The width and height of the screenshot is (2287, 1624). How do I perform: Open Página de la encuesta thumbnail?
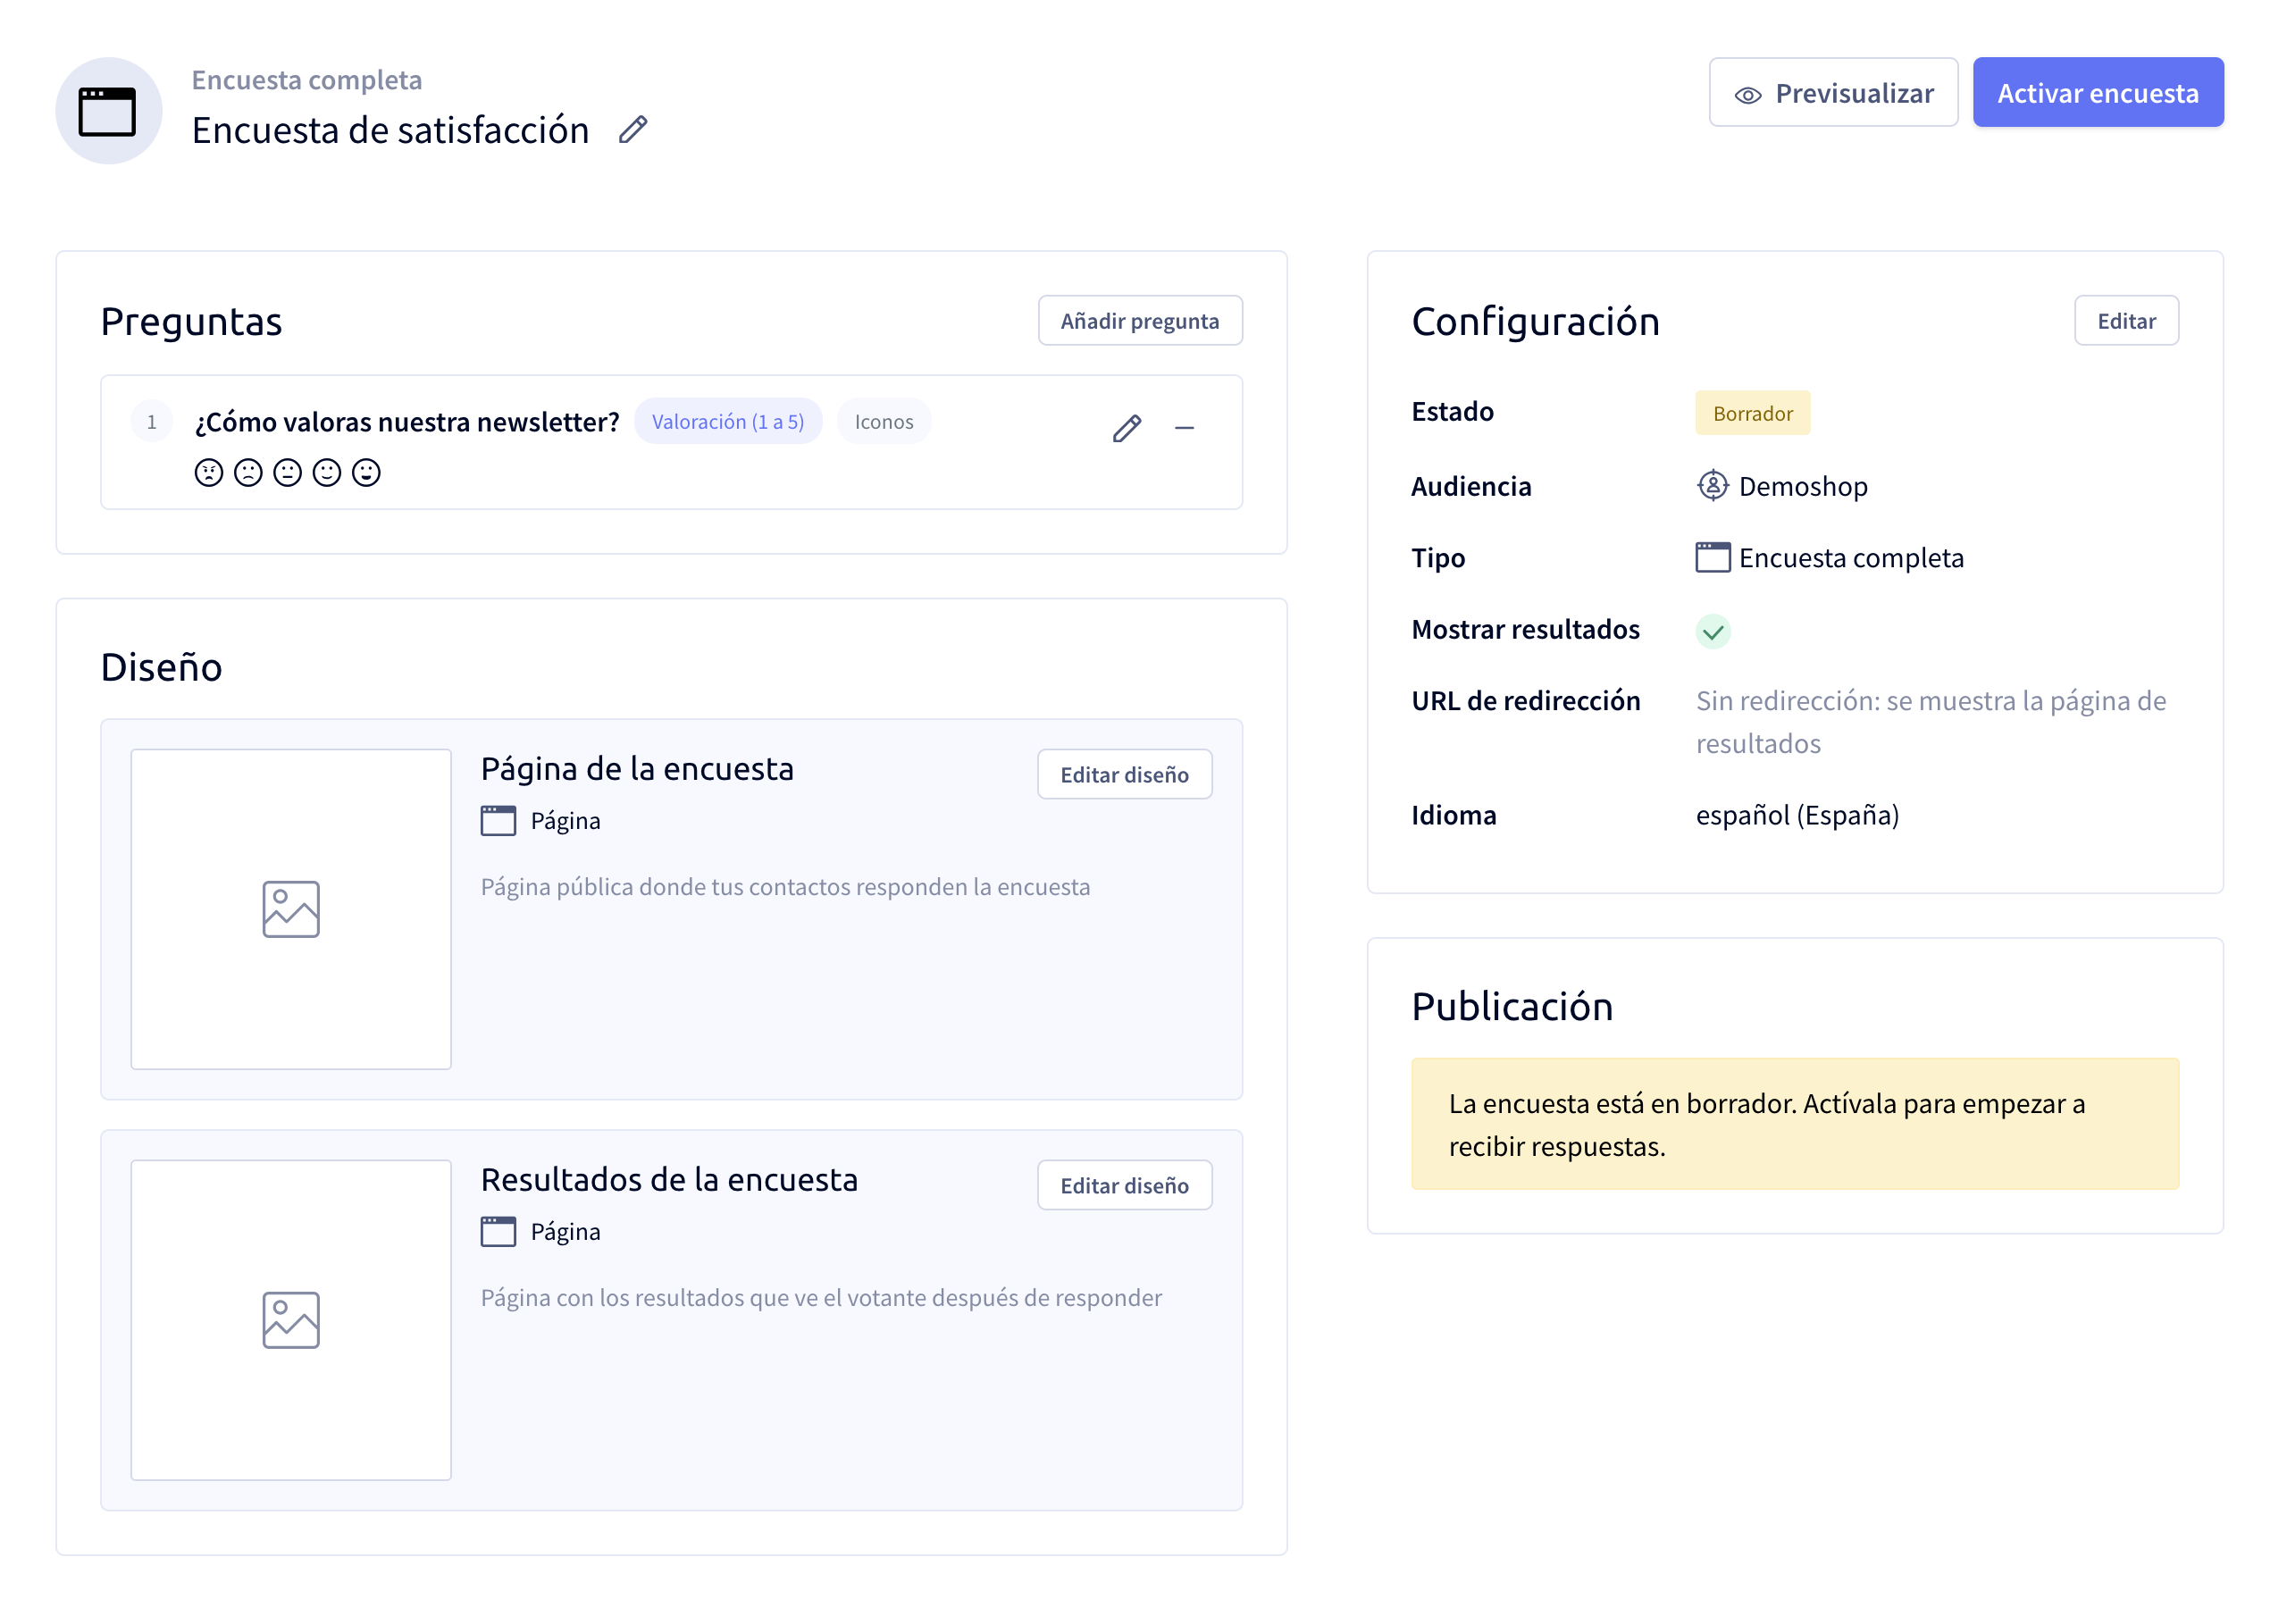click(x=291, y=909)
